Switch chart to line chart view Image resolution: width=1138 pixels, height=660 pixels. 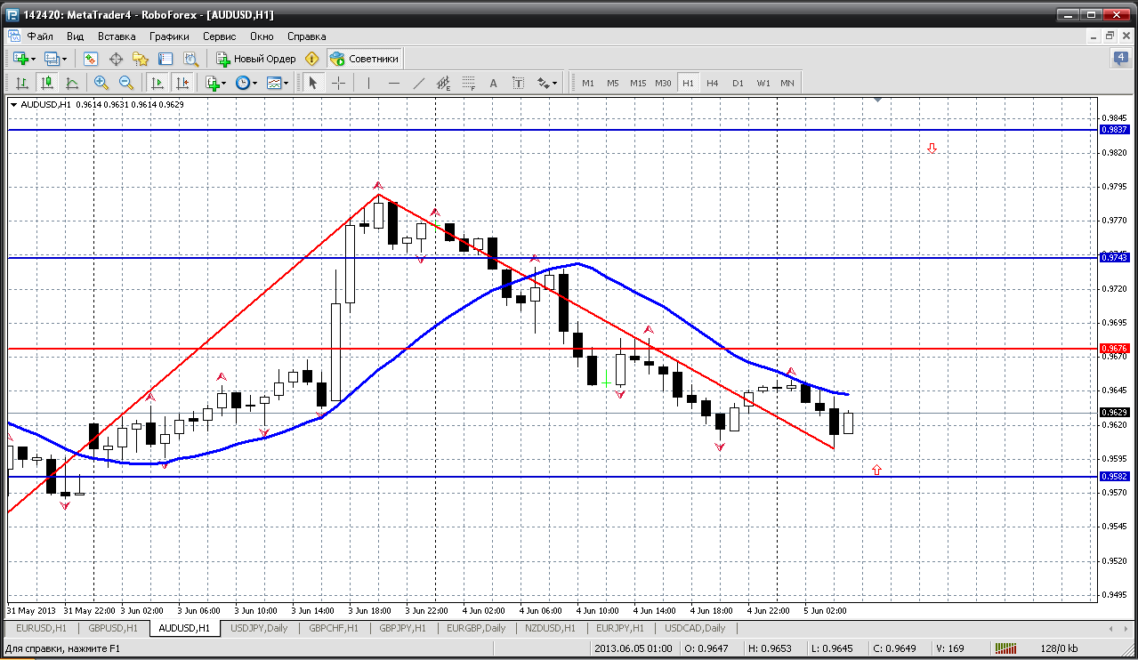[x=72, y=83]
